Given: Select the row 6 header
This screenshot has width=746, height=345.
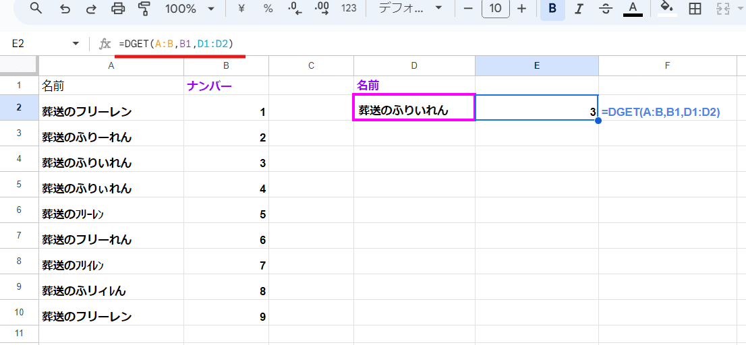Looking at the screenshot, I should [x=19, y=210].
